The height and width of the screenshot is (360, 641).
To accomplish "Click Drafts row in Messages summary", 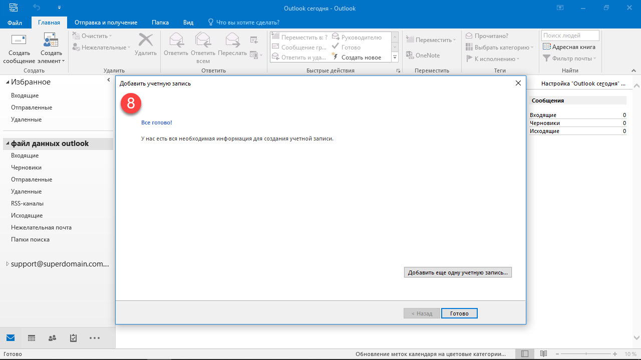I will click(578, 123).
